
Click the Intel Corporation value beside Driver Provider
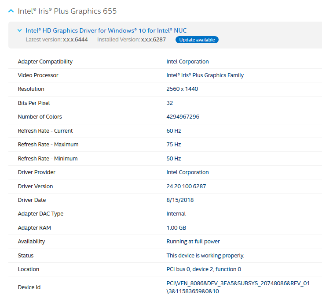tap(187, 172)
